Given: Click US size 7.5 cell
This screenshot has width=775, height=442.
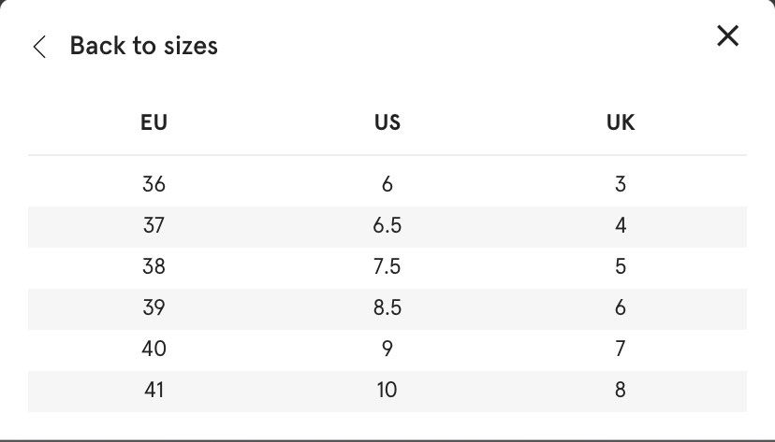Looking at the screenshot, I should click(387, 266).
